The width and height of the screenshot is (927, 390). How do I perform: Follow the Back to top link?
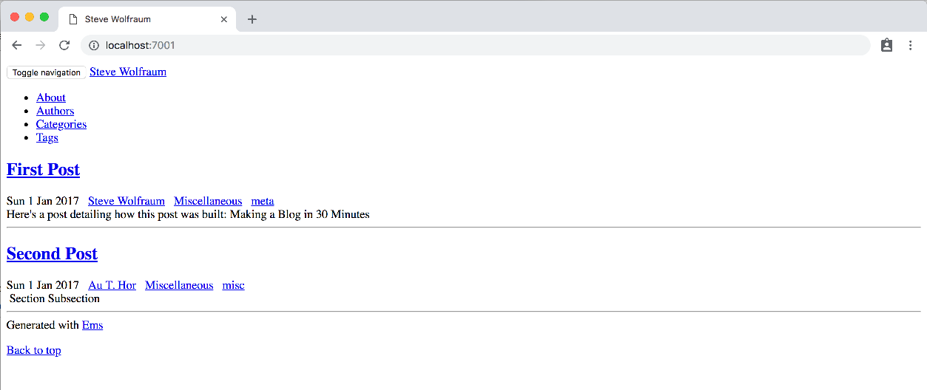coord(34,350)
